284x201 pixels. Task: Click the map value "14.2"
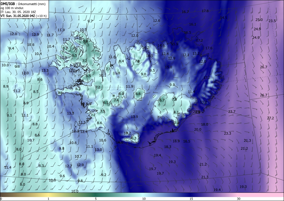tap(145, 48)
